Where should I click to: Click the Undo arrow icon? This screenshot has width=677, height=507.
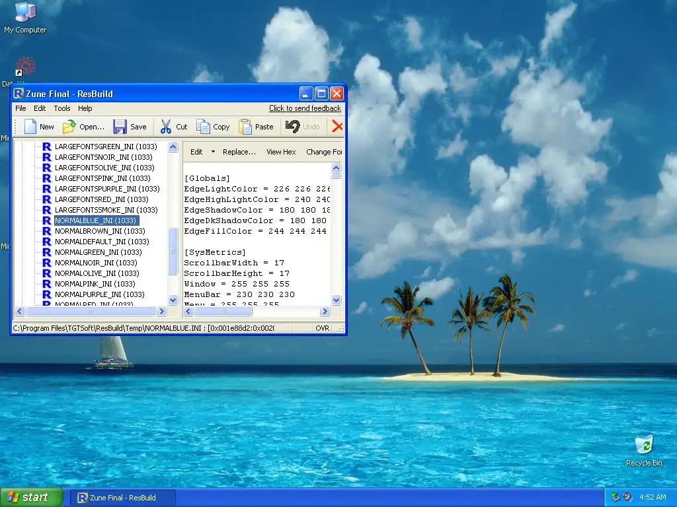click(292, 127)
